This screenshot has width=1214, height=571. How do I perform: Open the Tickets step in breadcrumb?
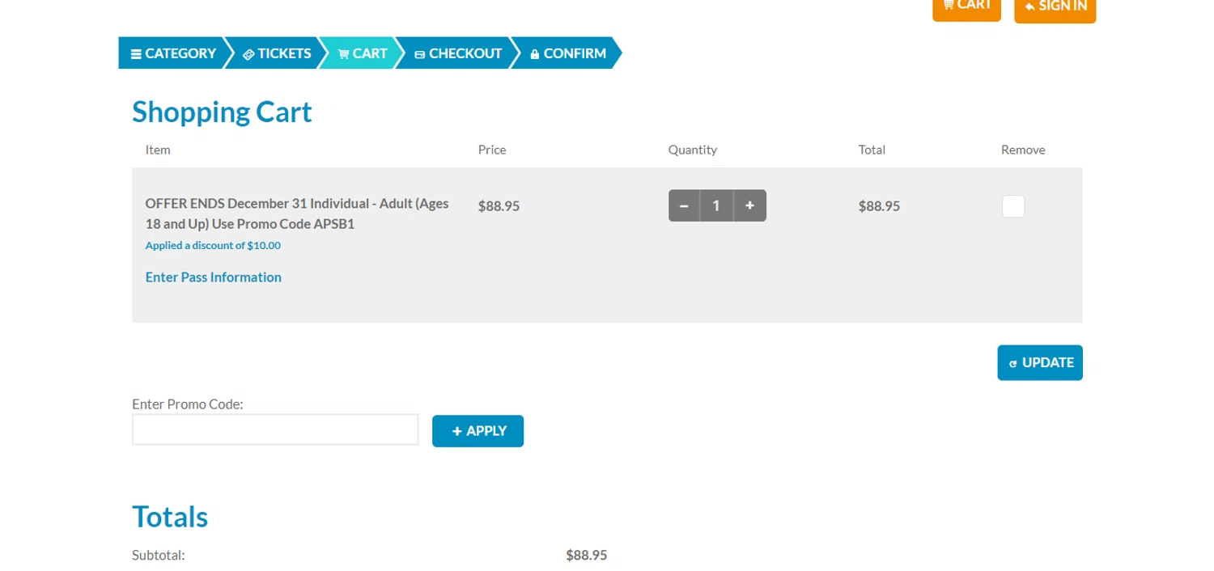tap(276, 53)
